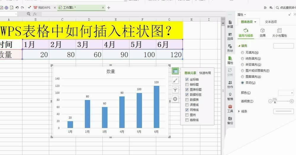
Task: Toggle the 图表标题 checkbox
Action: [187, 90]
